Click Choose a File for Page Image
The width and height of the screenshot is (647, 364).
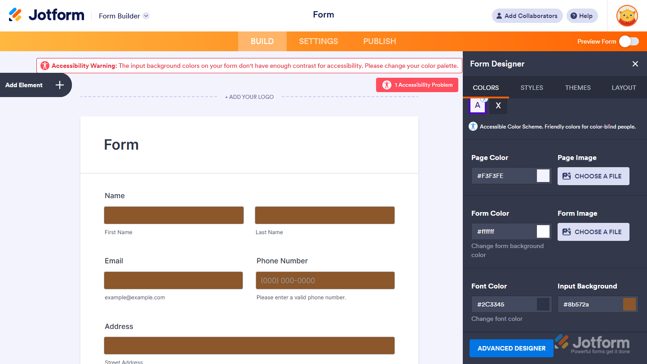pyautogui.click(x=593, y=176)
